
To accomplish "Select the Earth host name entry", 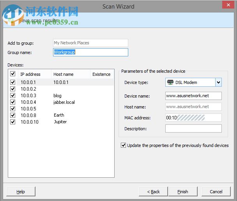I will point(59,115).
